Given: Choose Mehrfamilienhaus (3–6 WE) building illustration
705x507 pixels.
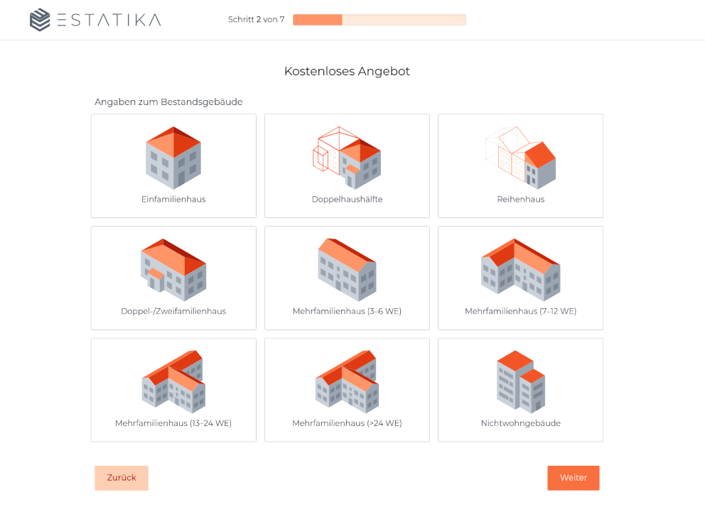Looking at the screenshot, I should pos(347,270).
